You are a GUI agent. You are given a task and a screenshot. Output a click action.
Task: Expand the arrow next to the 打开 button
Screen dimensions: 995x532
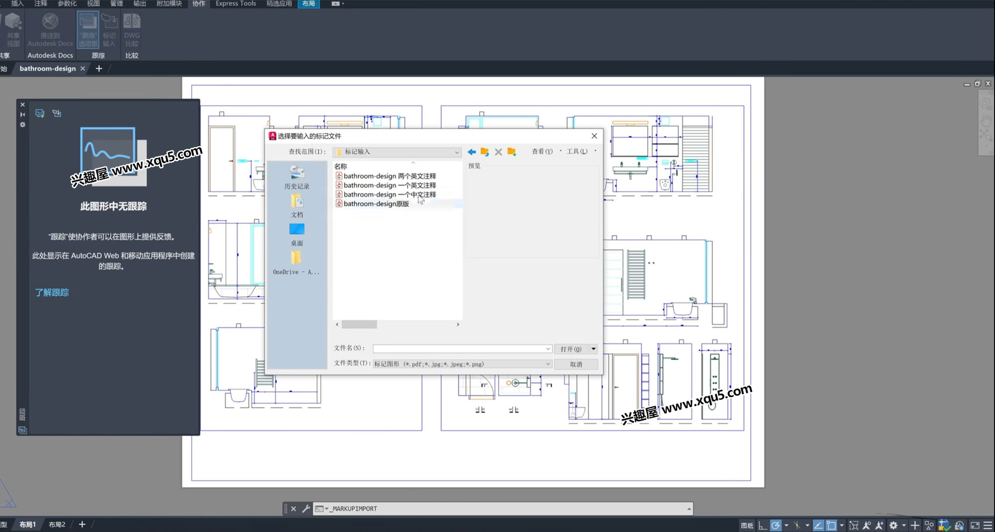coord(594,349)
